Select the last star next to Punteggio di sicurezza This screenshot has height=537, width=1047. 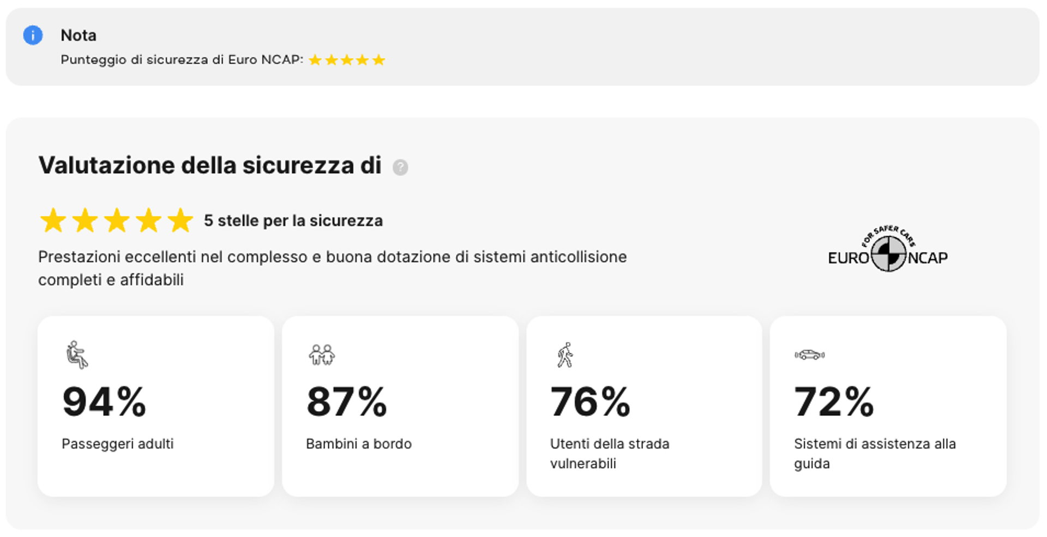pos(379,59)
